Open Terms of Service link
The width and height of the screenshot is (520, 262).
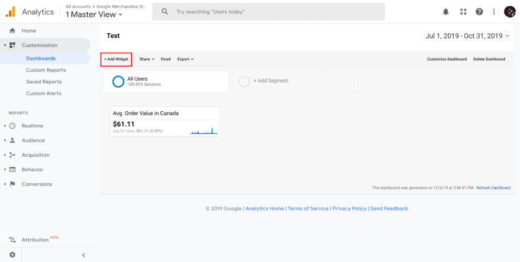point(308,209)
